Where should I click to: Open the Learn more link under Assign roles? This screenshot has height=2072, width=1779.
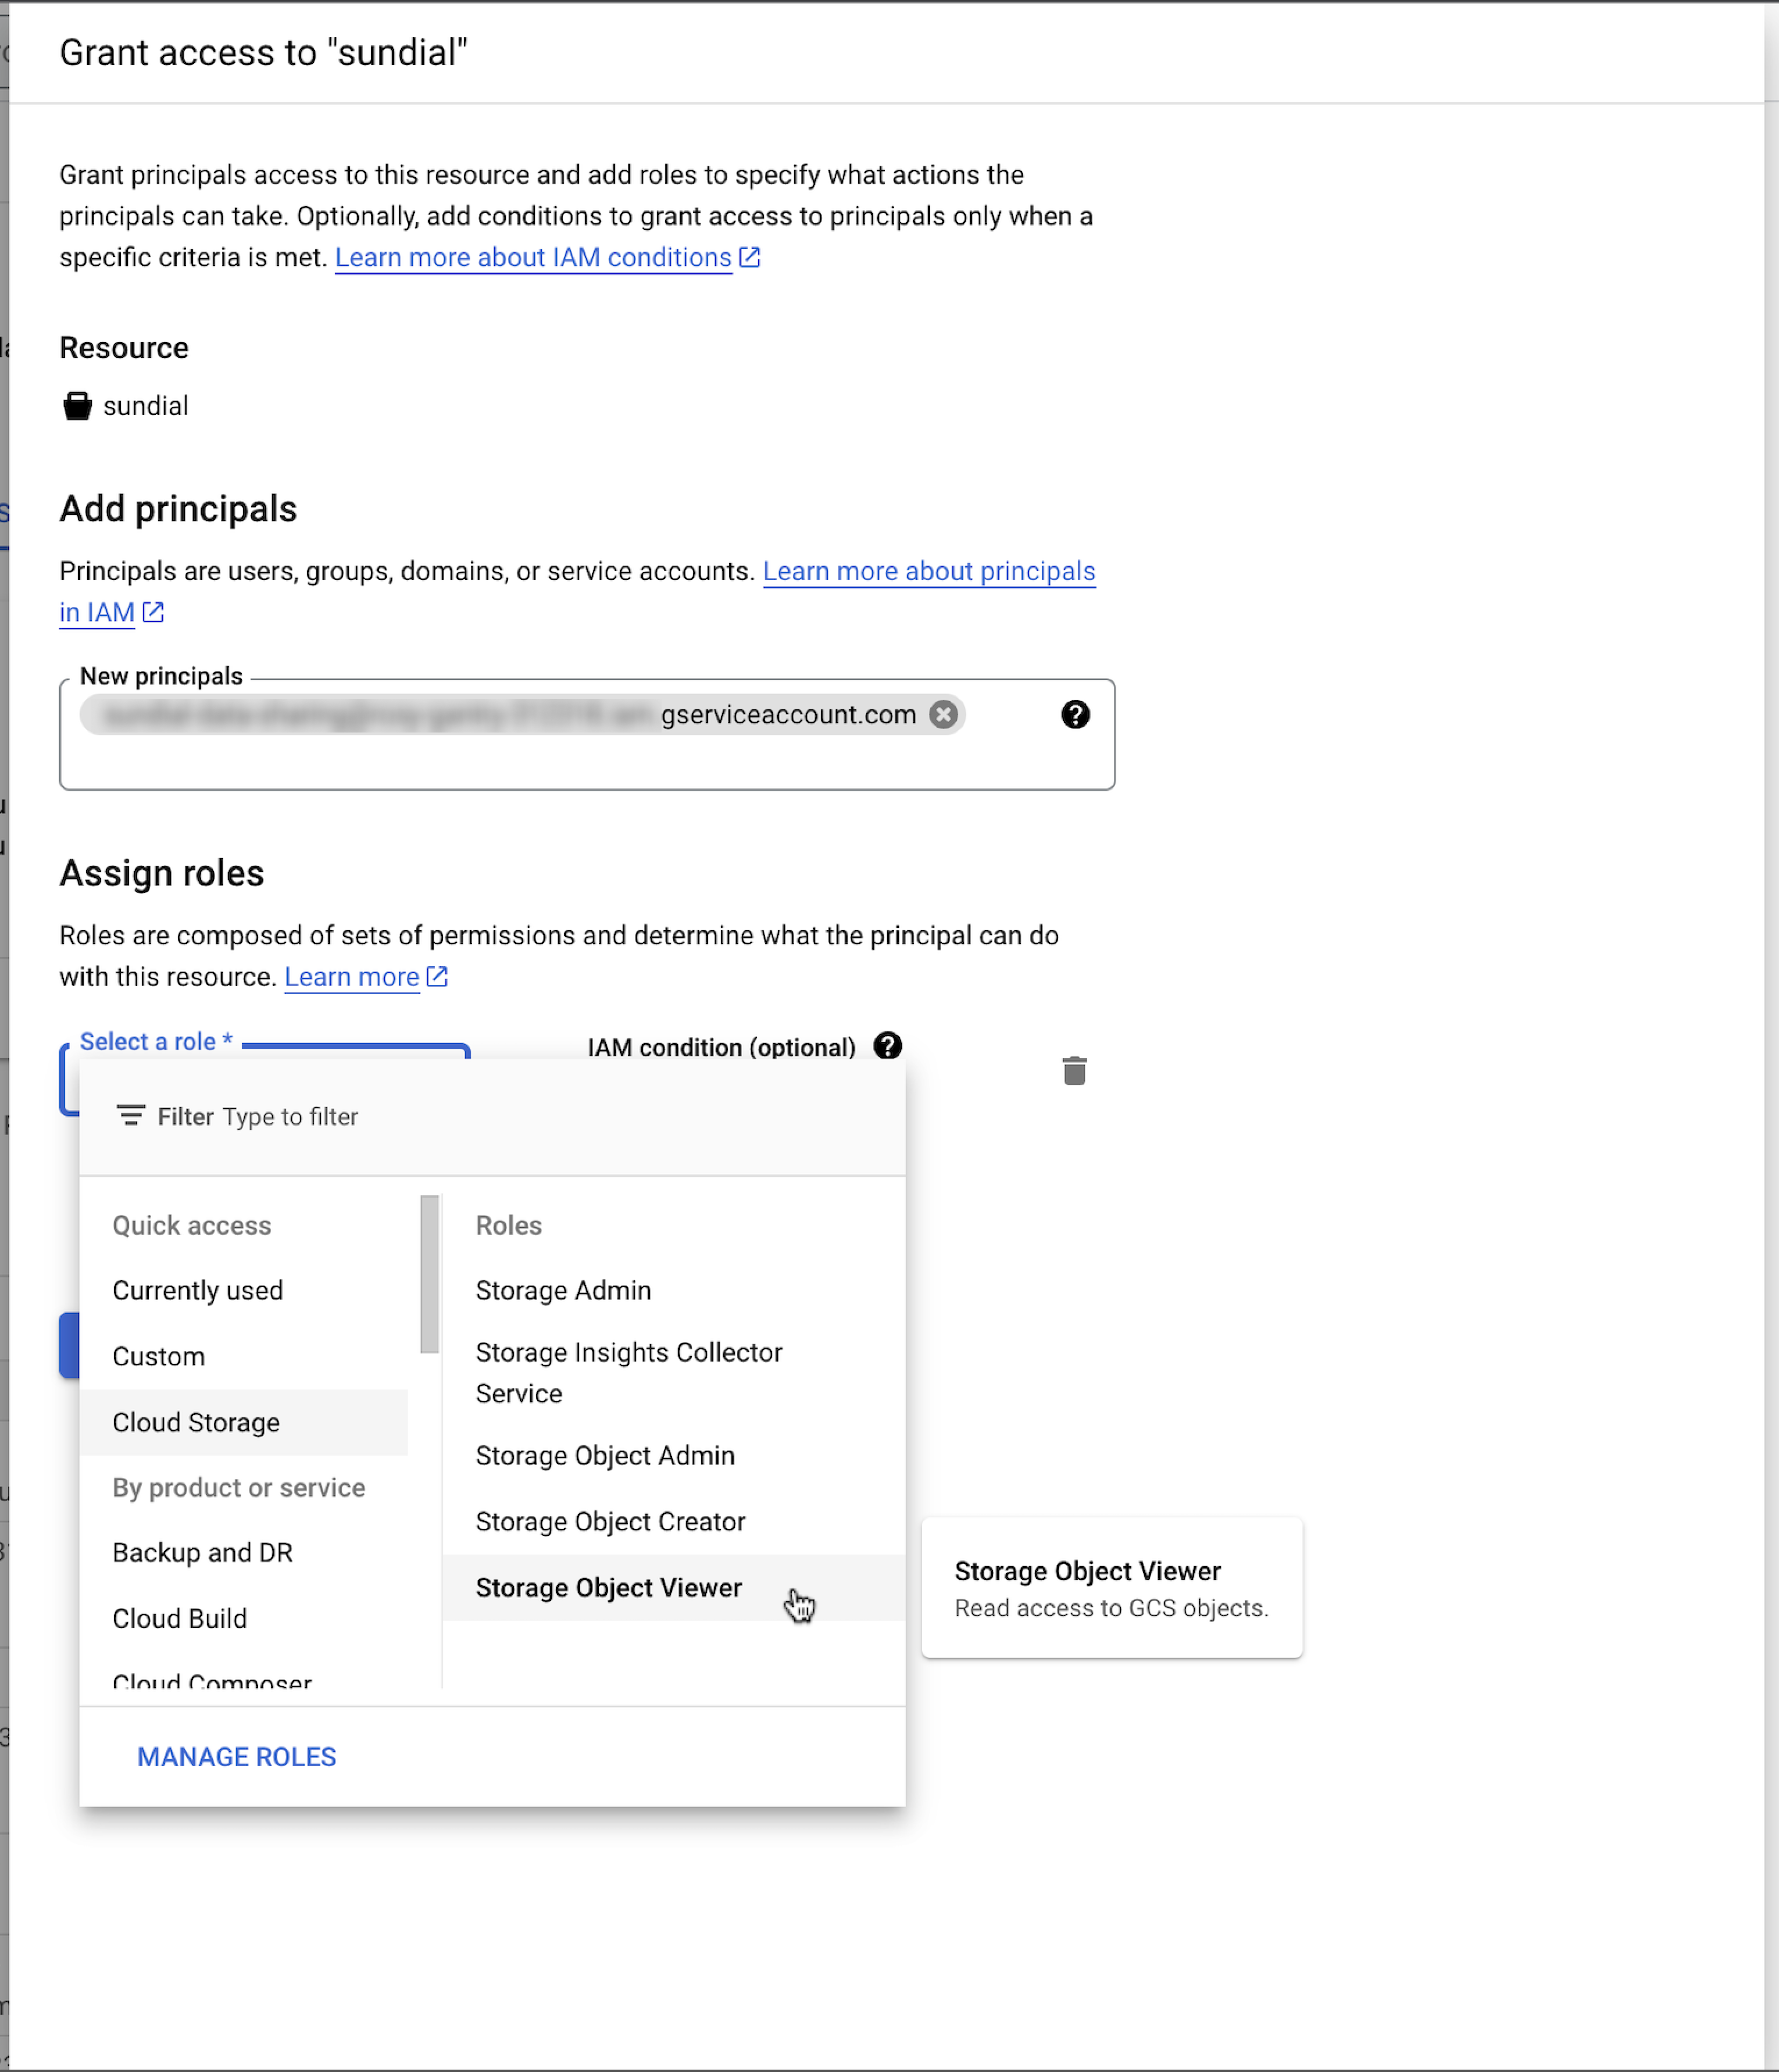[351, 976]
